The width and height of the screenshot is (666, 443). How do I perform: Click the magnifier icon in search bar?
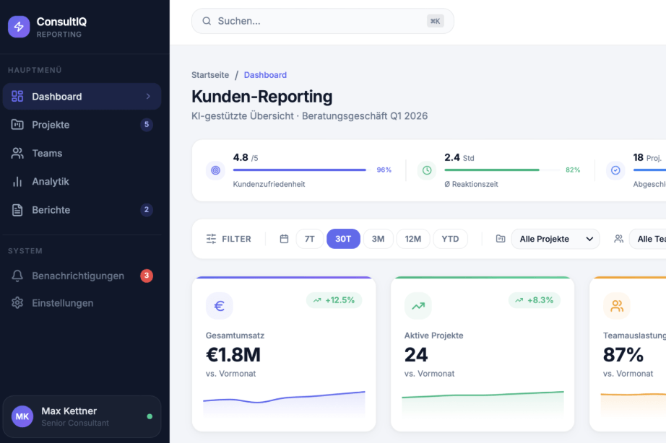point(207,21)
